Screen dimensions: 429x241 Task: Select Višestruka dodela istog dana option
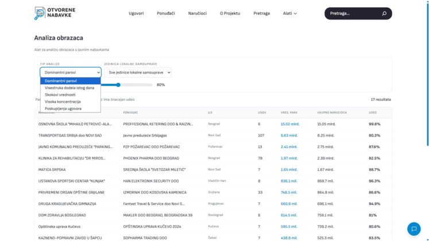click(x=69, y=88)
